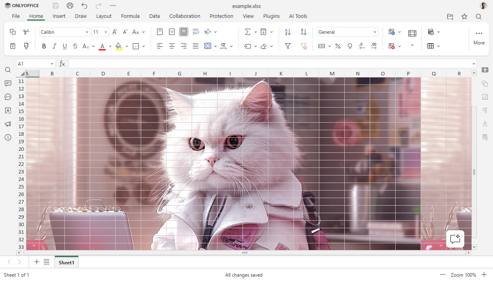Image resolution: width=493 pixels, height=281 pixels.
Task: Apply yellow fill color swatch
Action: point(118,46)
